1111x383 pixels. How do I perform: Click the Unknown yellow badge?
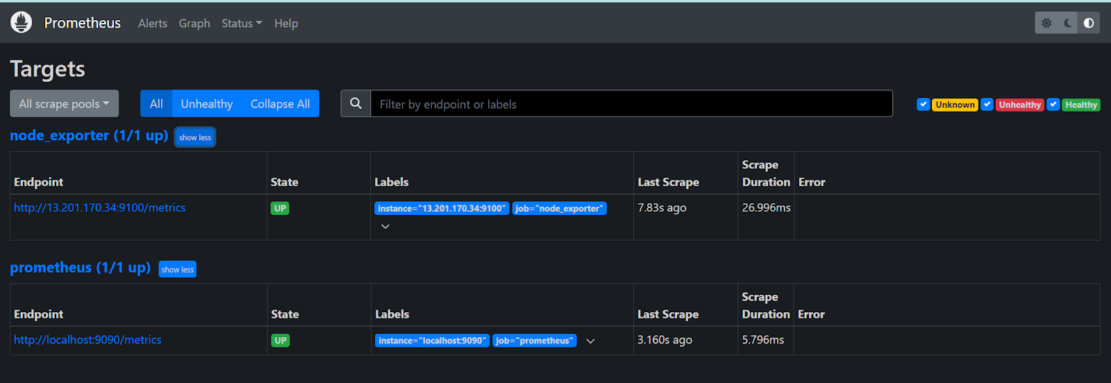[955, 105]
